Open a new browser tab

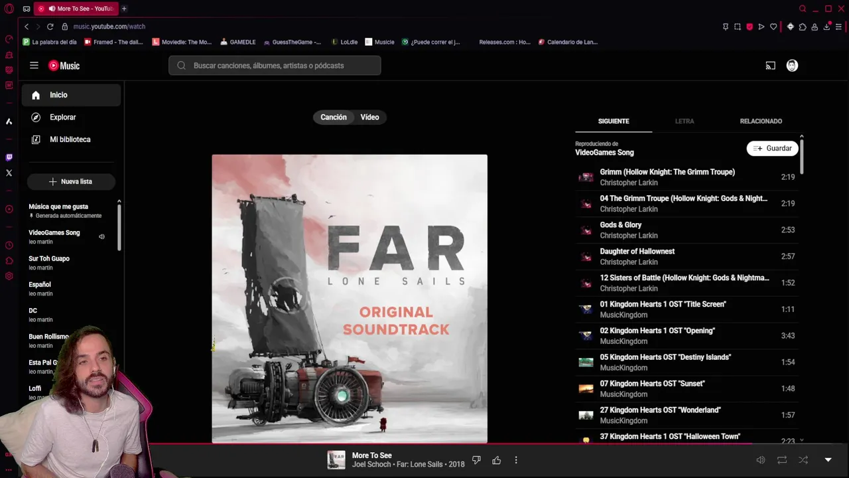click(x=124, y=9)
